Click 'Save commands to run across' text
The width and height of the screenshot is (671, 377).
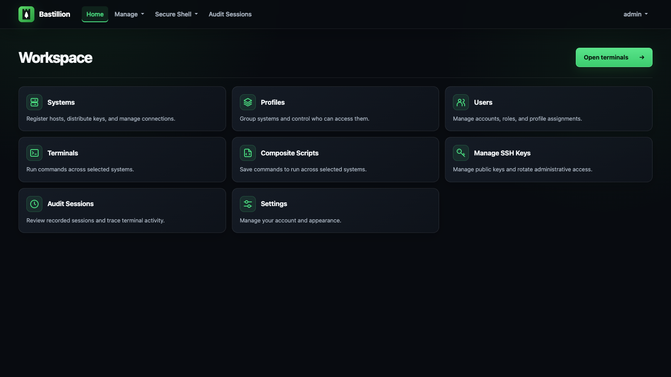coord(303,169)
